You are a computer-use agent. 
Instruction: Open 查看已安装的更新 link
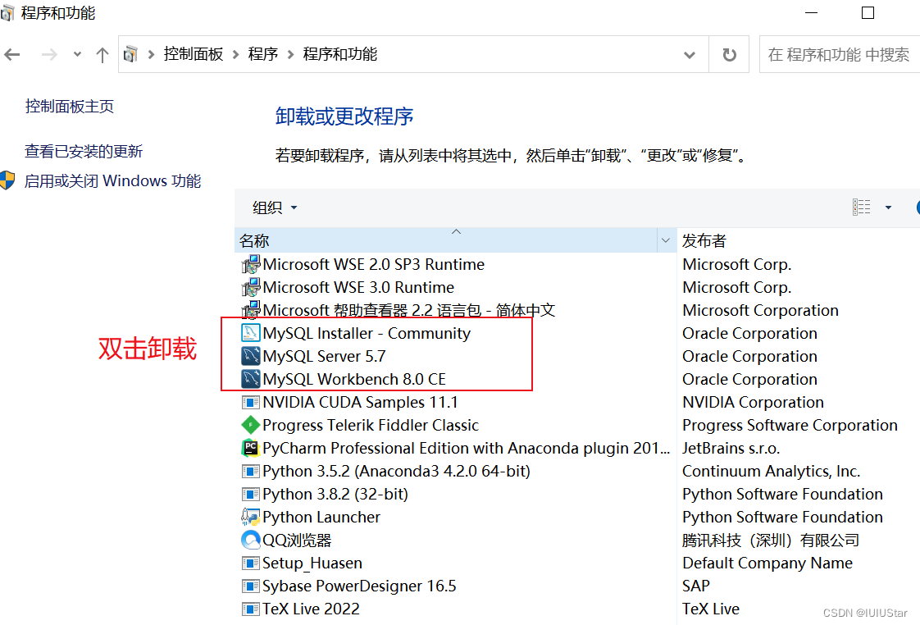coord(84,152)
